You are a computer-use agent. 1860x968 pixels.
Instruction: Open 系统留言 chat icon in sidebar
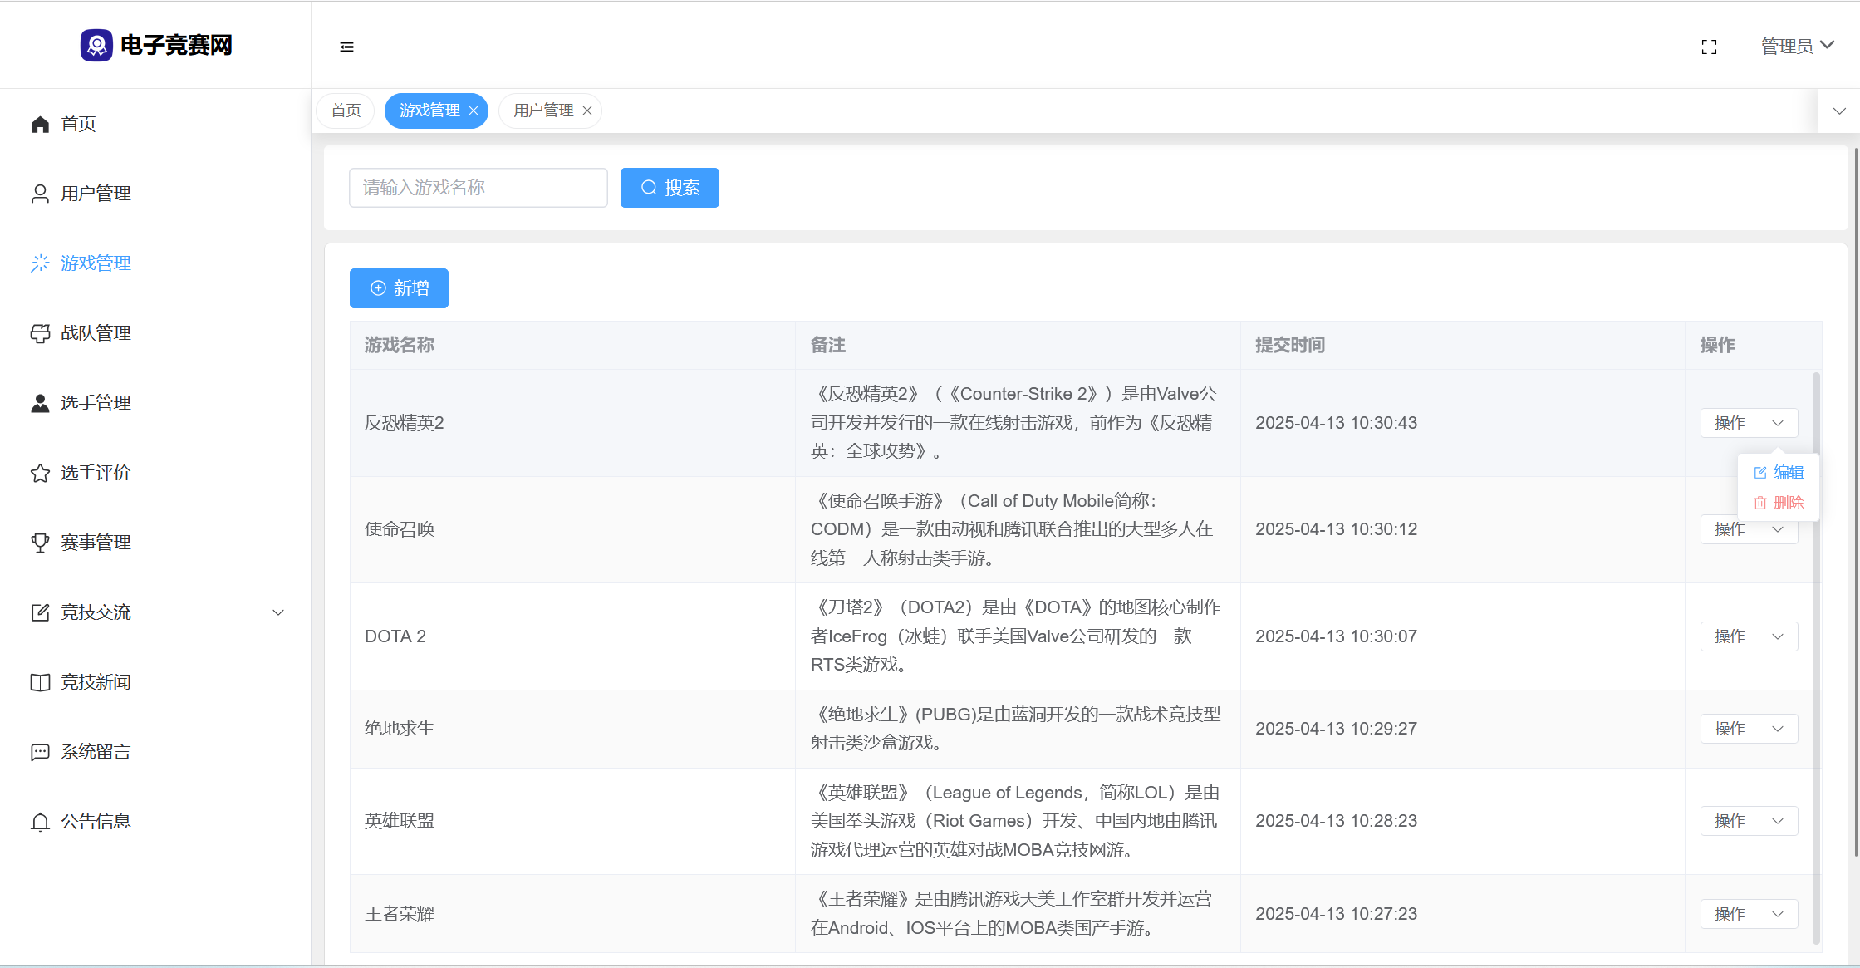[40, 752]
